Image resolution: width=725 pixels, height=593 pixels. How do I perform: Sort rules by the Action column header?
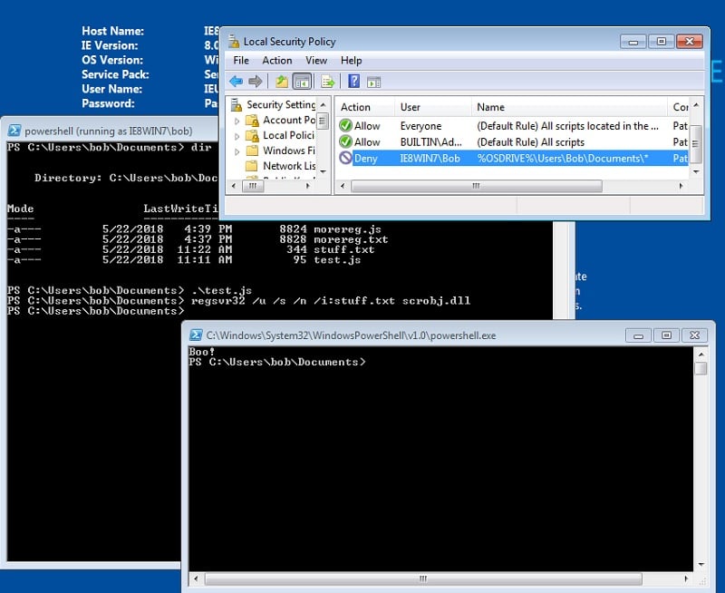[365, 107]
